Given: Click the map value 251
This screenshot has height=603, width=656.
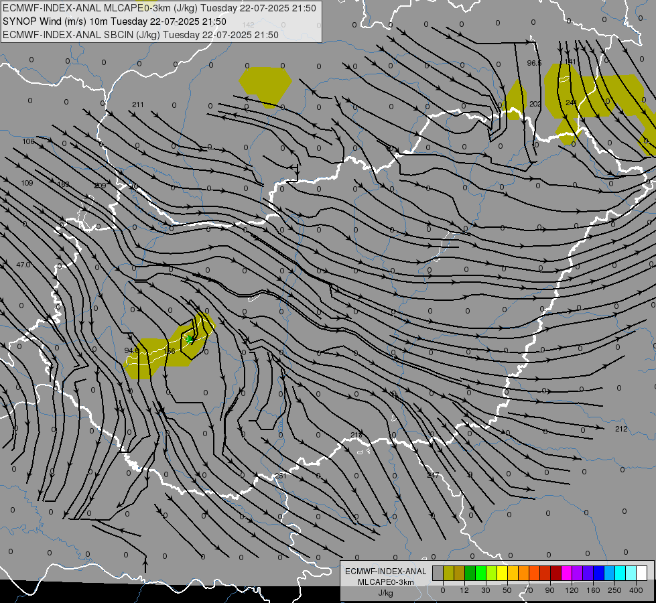Looking at the screenshot, I should (x=281, y=476).
